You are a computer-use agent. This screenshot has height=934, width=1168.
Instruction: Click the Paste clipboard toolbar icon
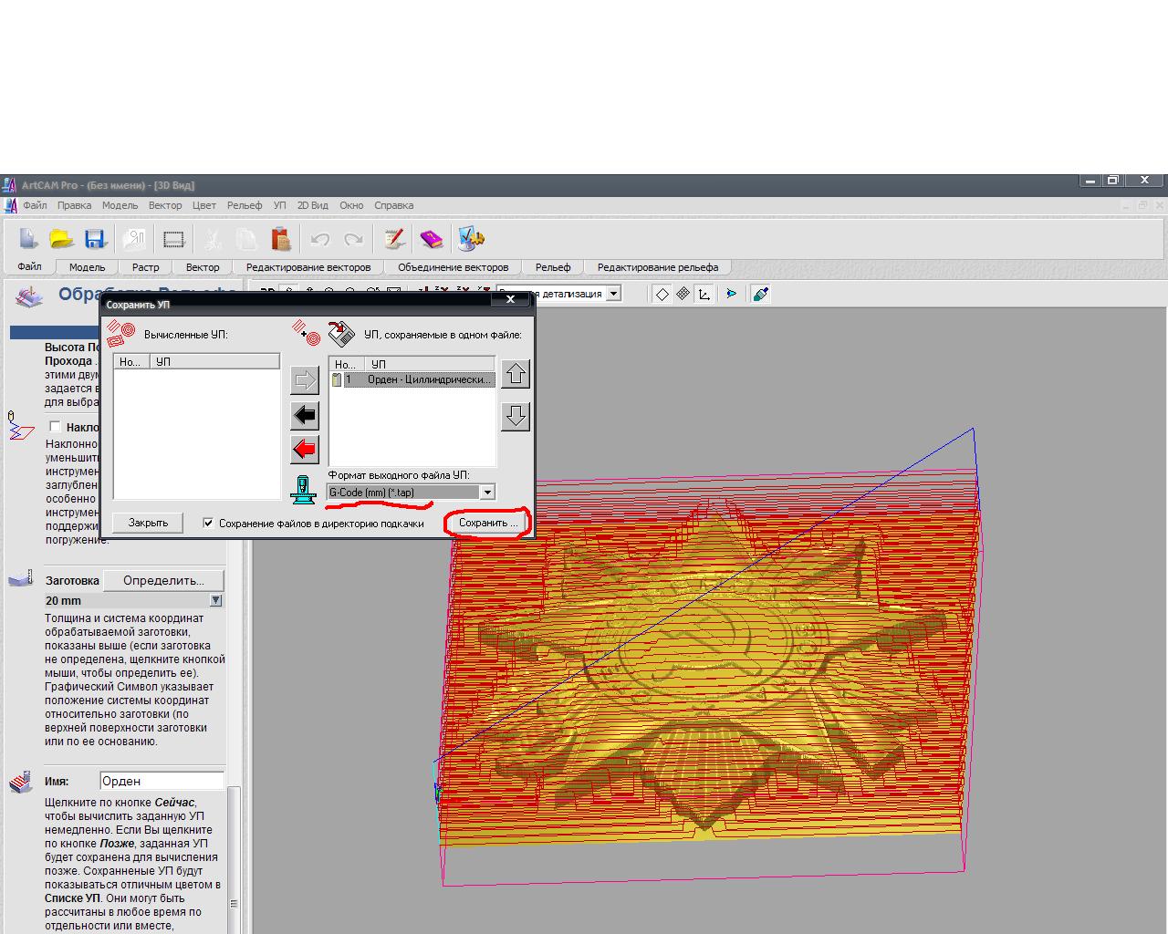(281, 239)
